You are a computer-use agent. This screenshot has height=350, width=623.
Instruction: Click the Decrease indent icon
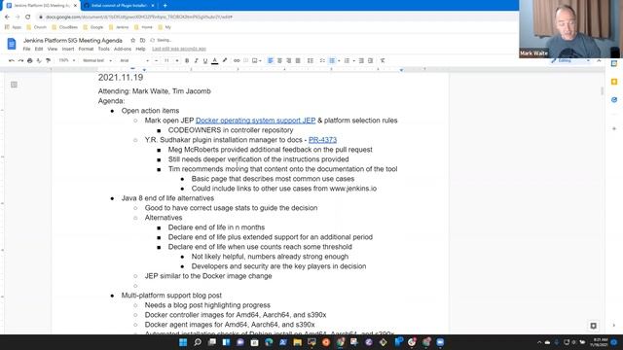point(361,60)
